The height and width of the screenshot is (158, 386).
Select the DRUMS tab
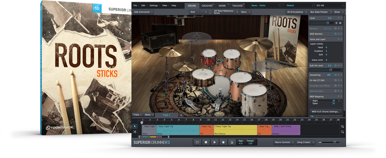click(192, 6)
